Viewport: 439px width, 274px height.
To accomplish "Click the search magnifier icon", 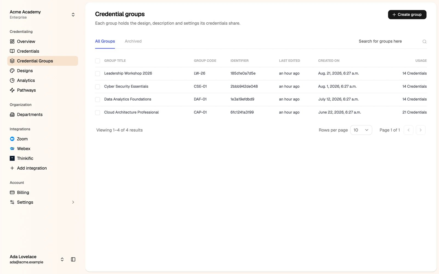I will (424, 42).
